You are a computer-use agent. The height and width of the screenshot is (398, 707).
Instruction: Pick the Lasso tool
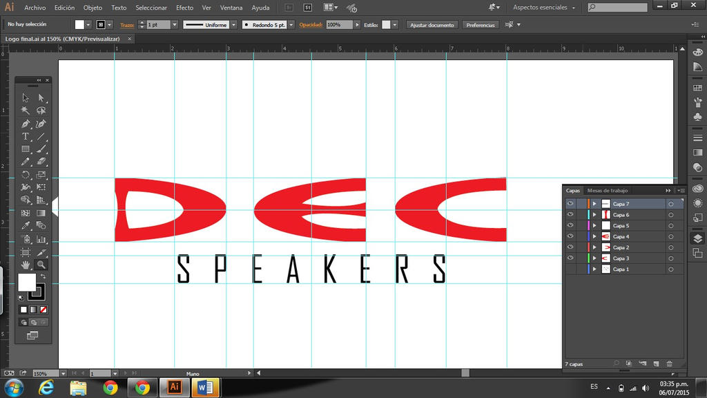41,110
